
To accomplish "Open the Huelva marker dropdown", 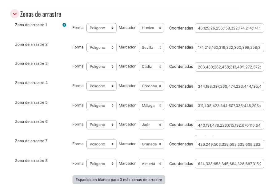I will (151, 28).
